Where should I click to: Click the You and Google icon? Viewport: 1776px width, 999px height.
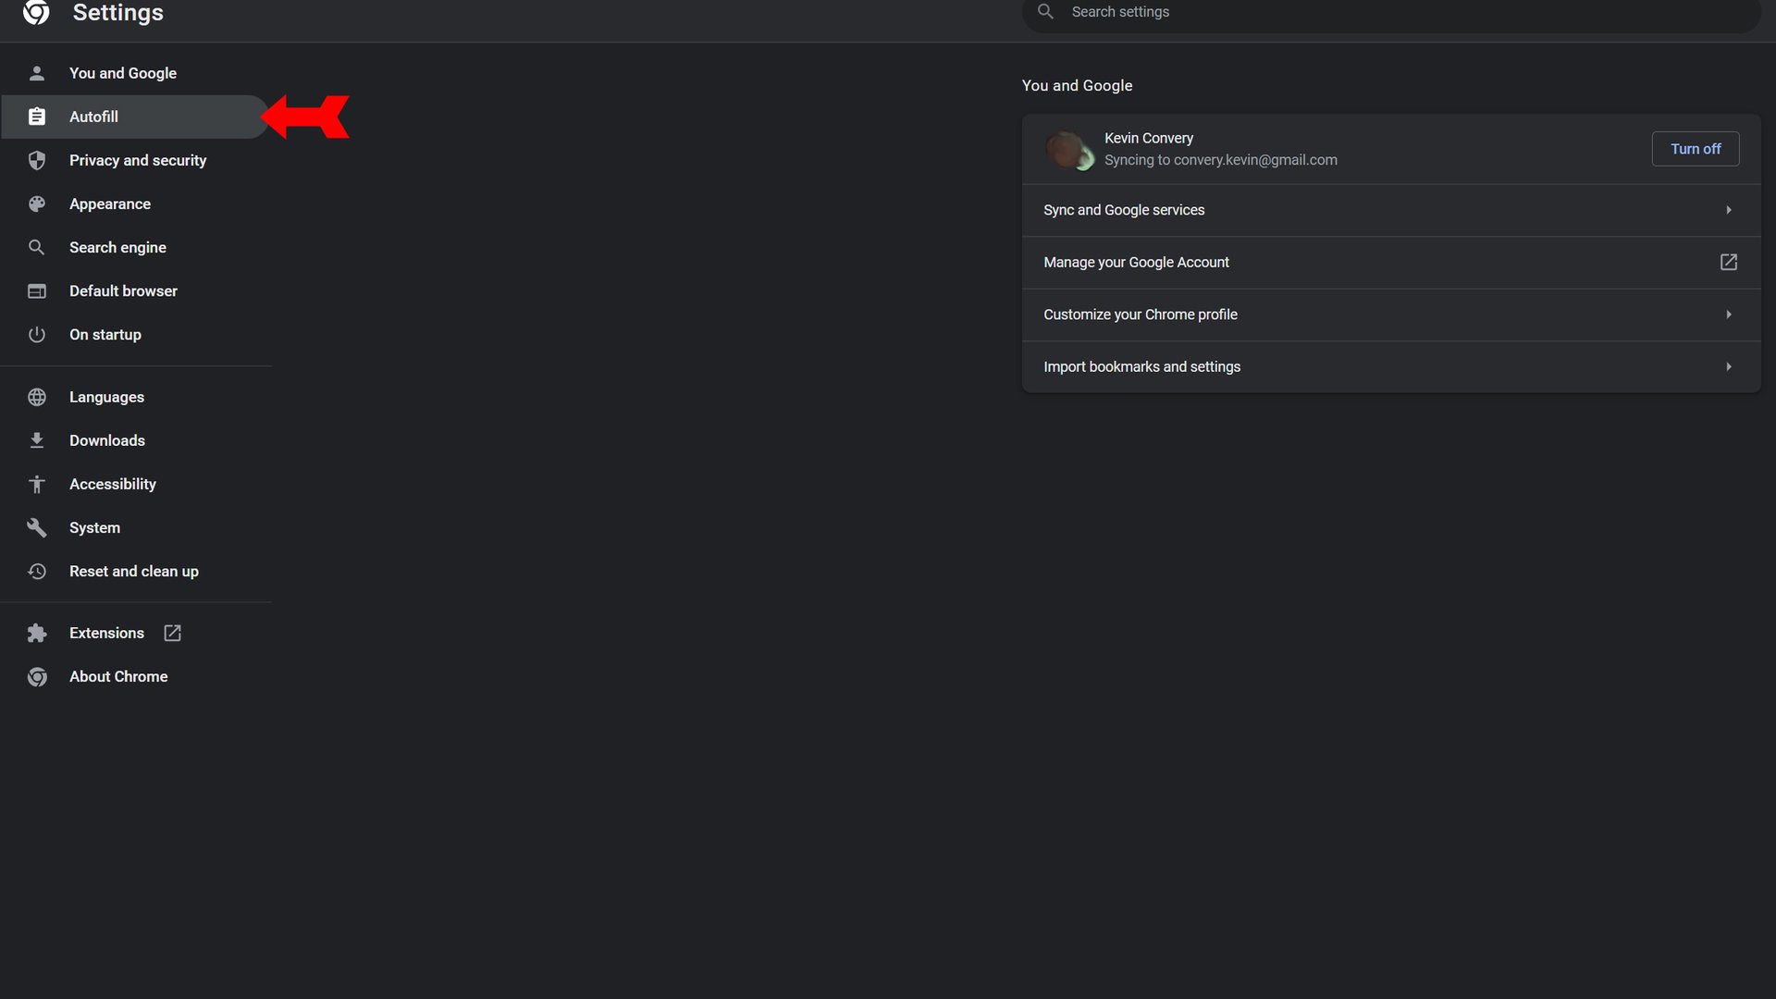pyautogui.click(x=37, y=73)
